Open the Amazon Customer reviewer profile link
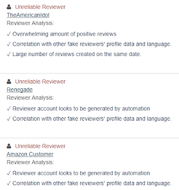The height and width of the screenshot is (190, 179). click(30, 154)
